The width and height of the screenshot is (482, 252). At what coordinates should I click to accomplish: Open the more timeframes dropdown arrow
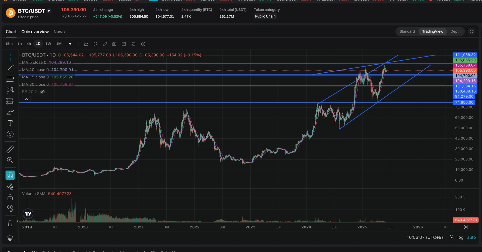click(70, 44)
